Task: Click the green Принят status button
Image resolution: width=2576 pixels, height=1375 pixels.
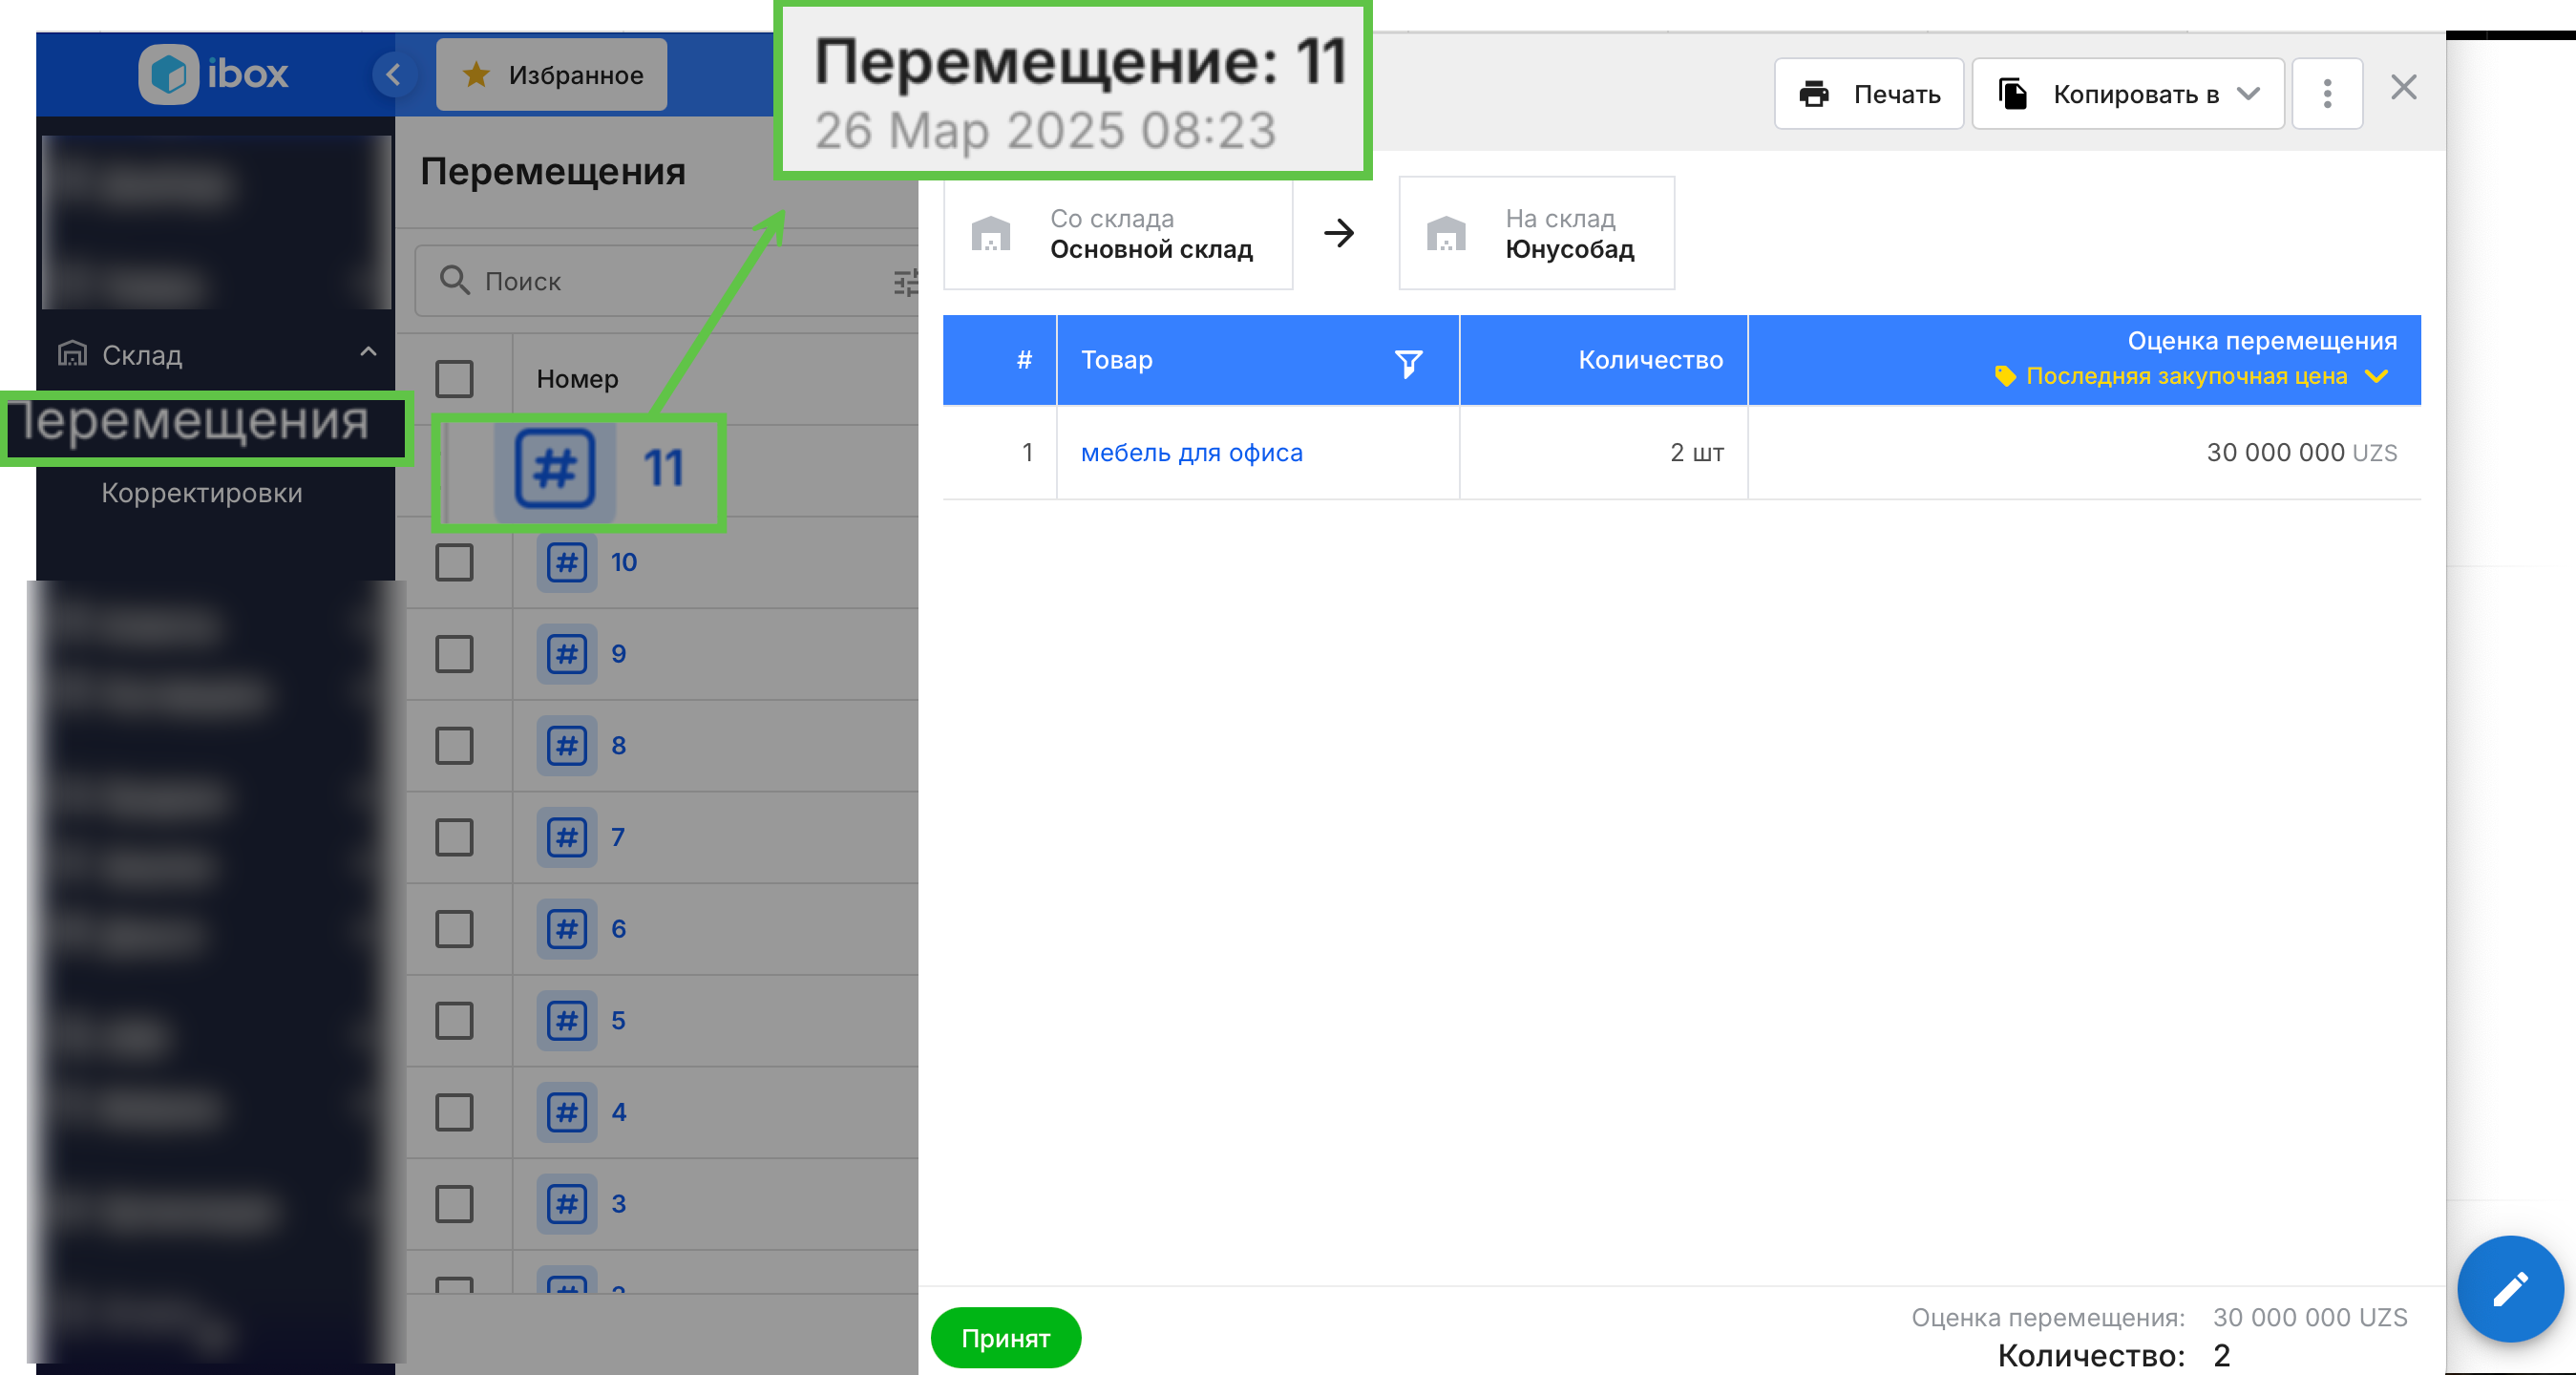Action: pos(1005,1338)
